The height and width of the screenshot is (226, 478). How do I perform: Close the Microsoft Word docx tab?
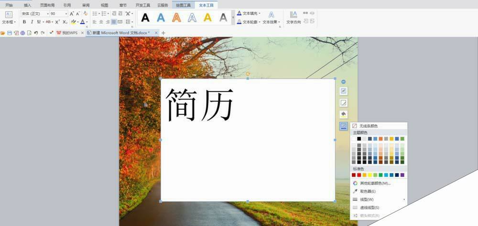156,33
